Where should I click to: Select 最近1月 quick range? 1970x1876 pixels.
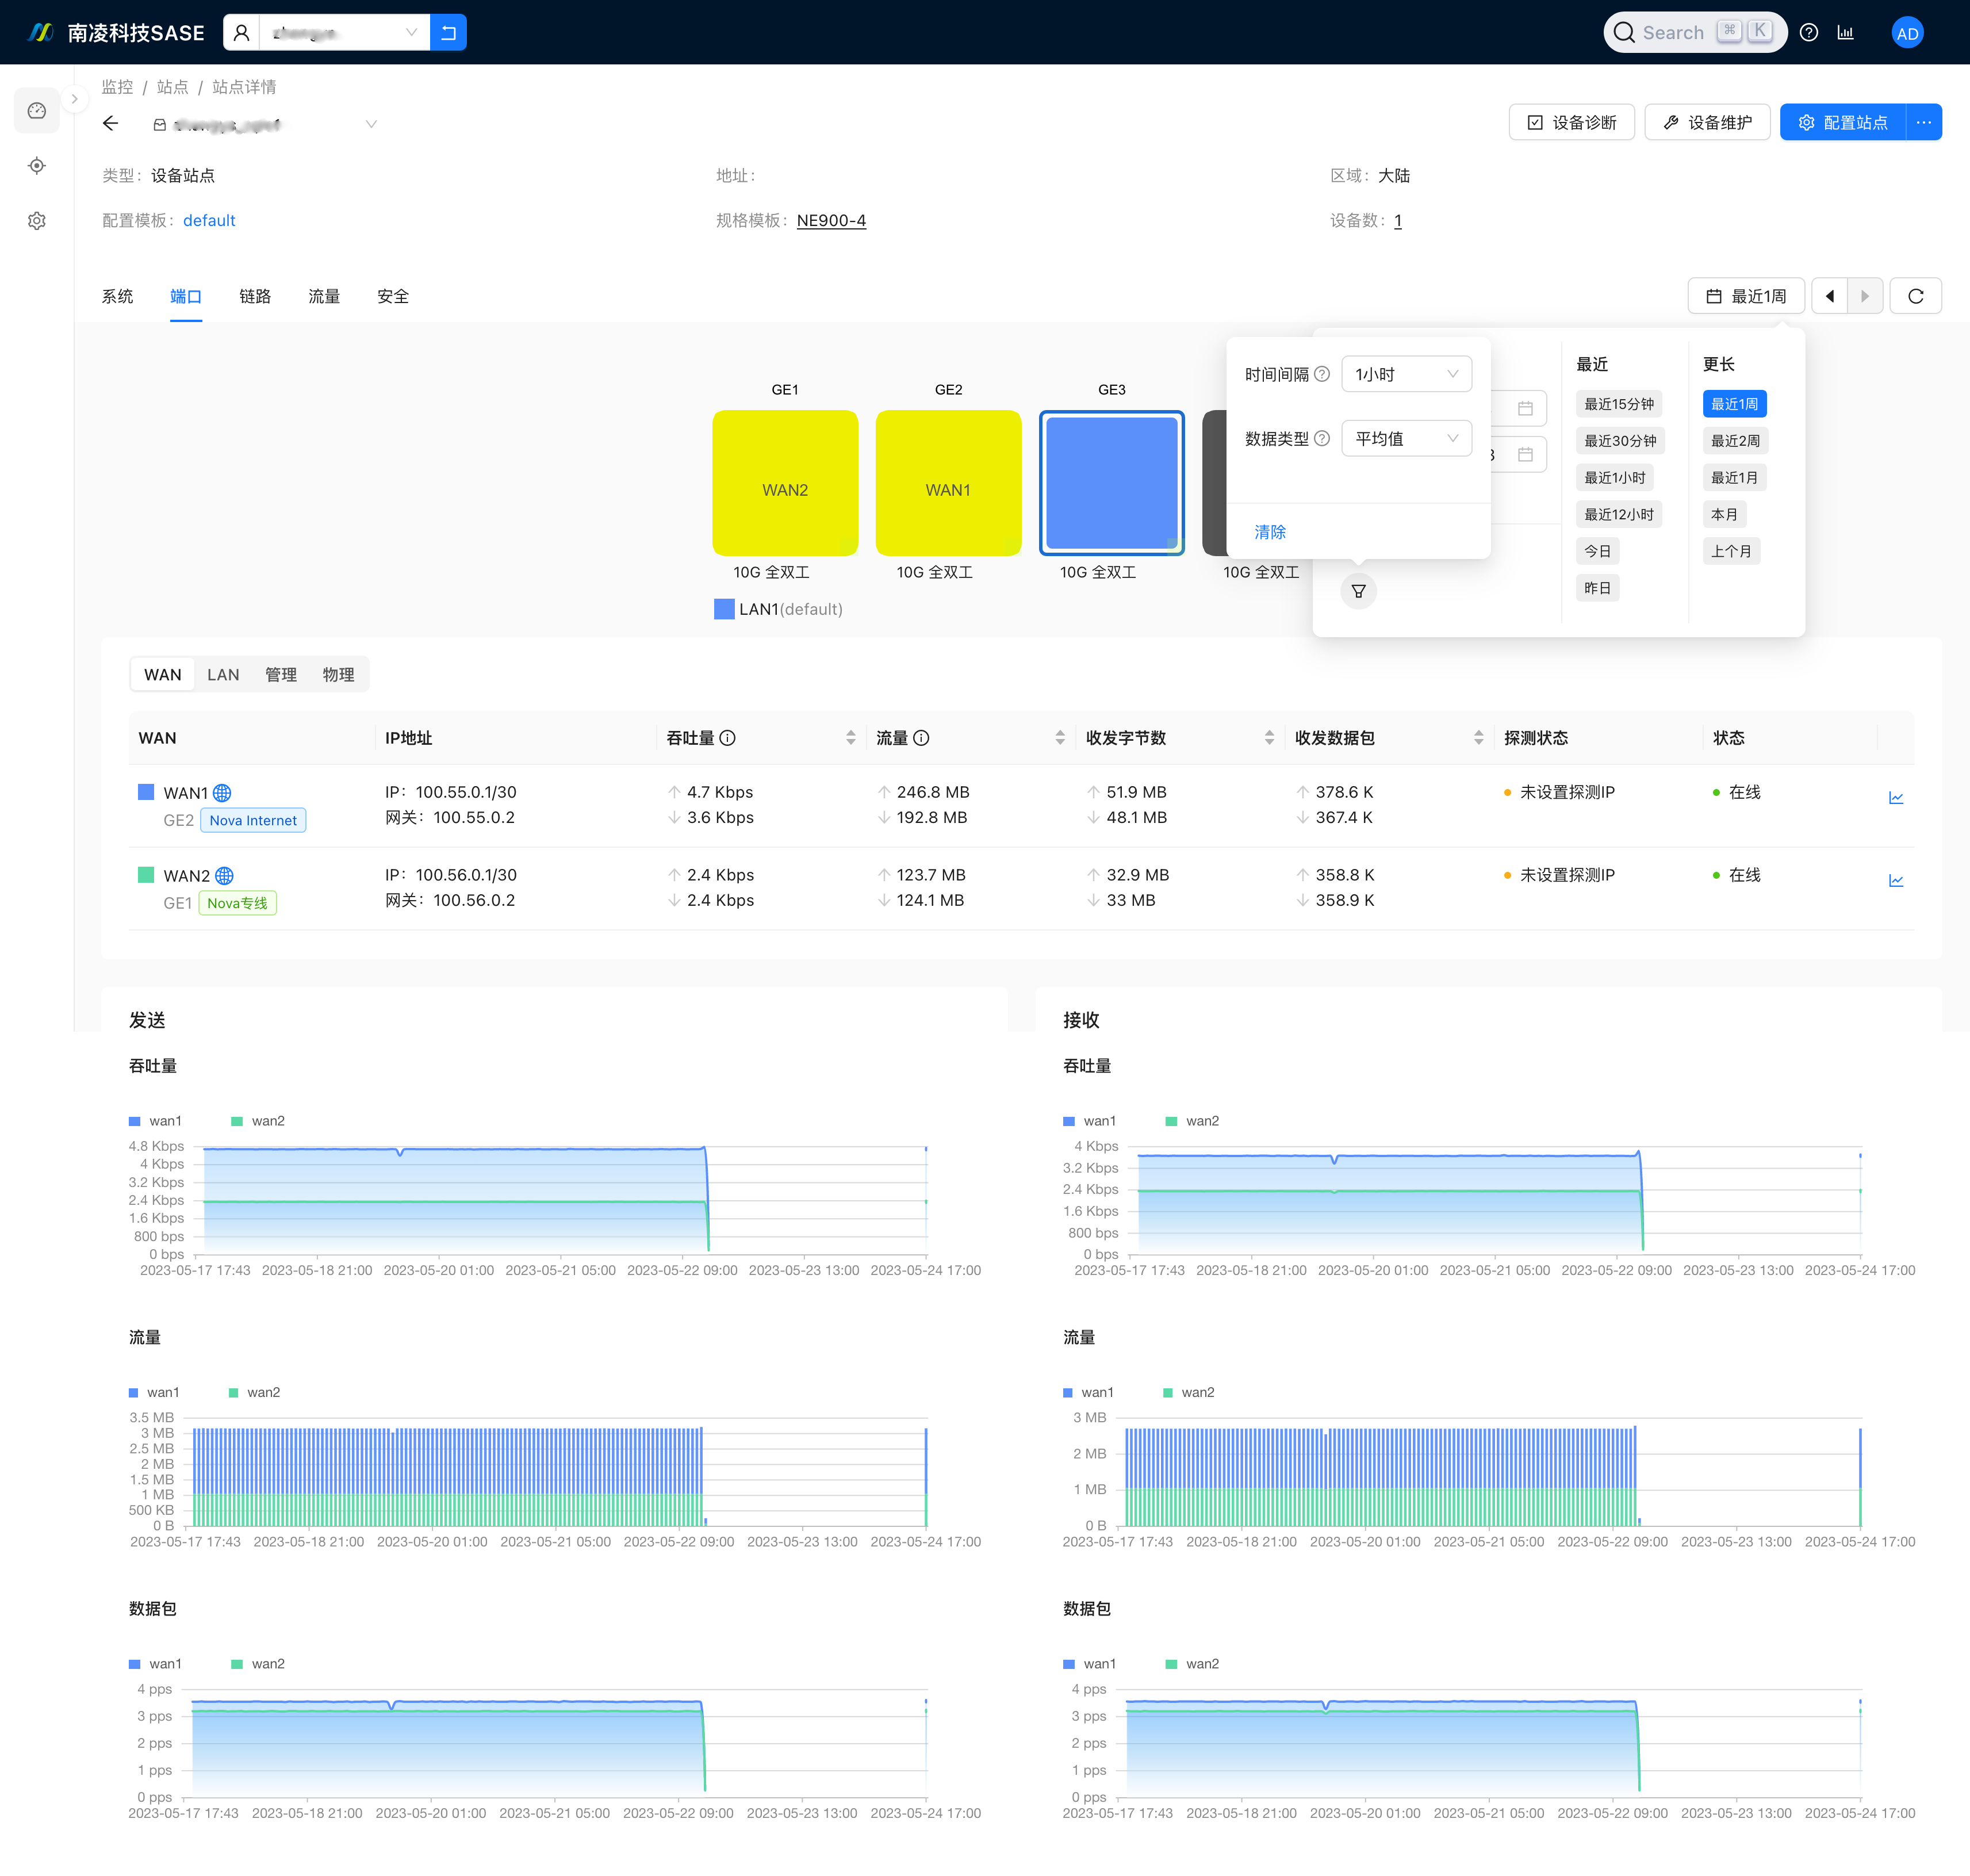click(1734, 478)
